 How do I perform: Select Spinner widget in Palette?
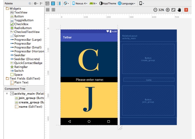(18, 36)
